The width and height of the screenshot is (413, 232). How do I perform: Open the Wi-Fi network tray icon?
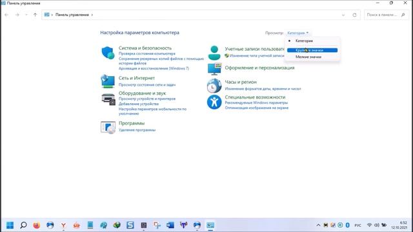click(369, 225)
